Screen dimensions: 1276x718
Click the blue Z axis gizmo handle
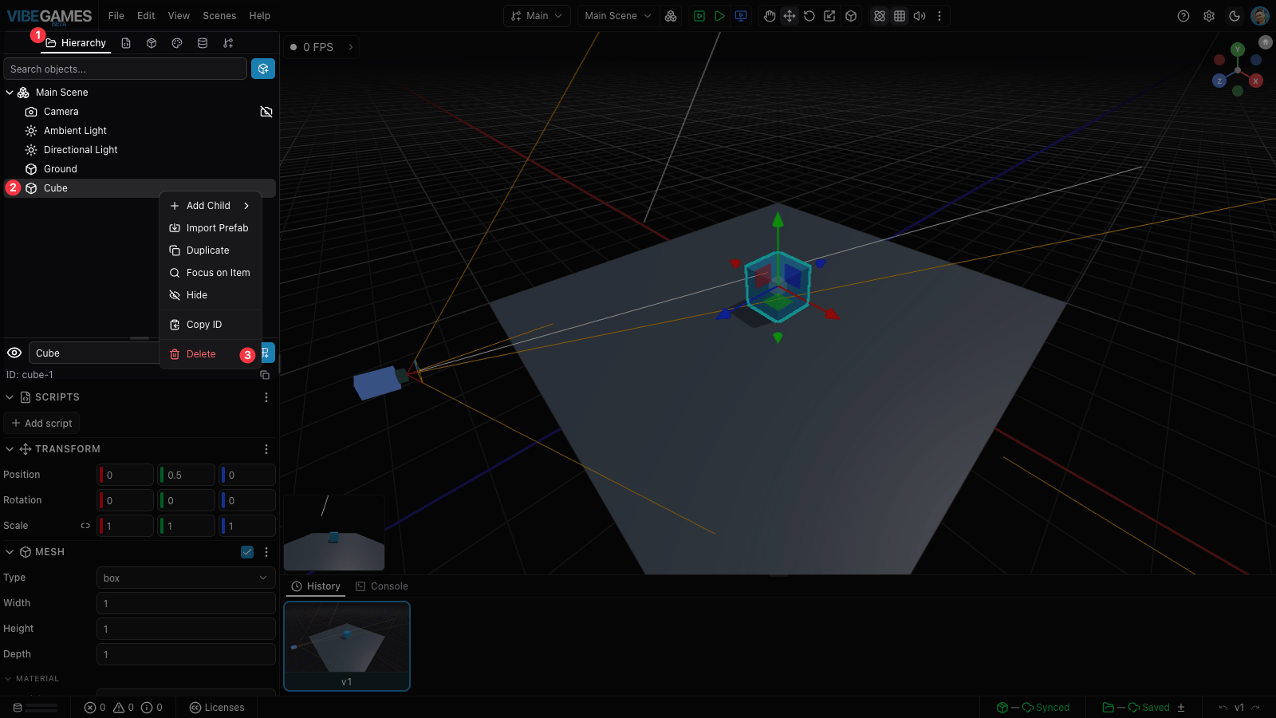[1219, 81]
